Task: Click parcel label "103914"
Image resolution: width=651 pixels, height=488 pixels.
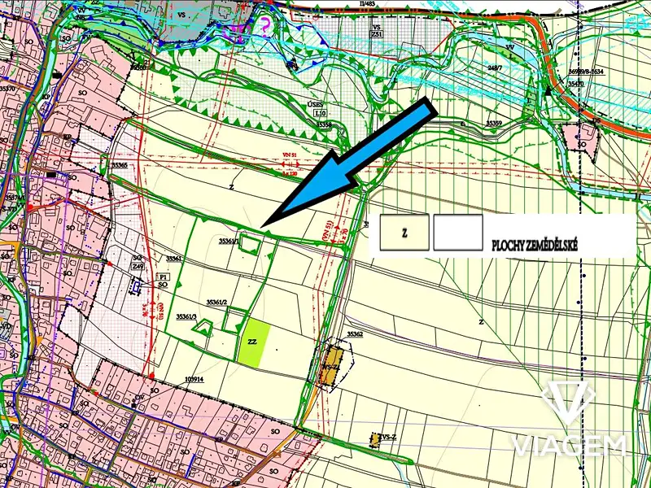Action: [194, 379]
